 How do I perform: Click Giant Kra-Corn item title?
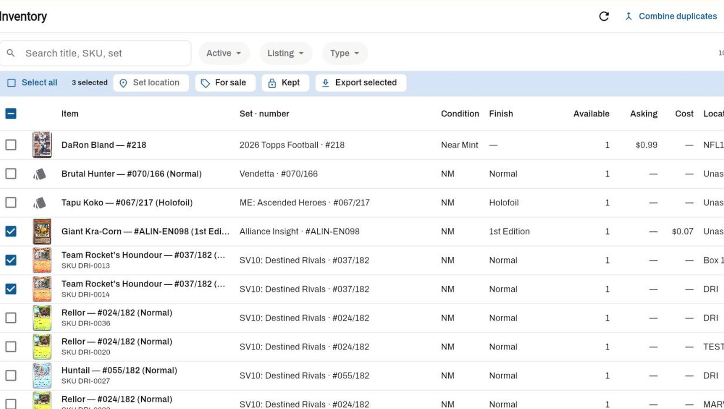[x=145, y=231]
